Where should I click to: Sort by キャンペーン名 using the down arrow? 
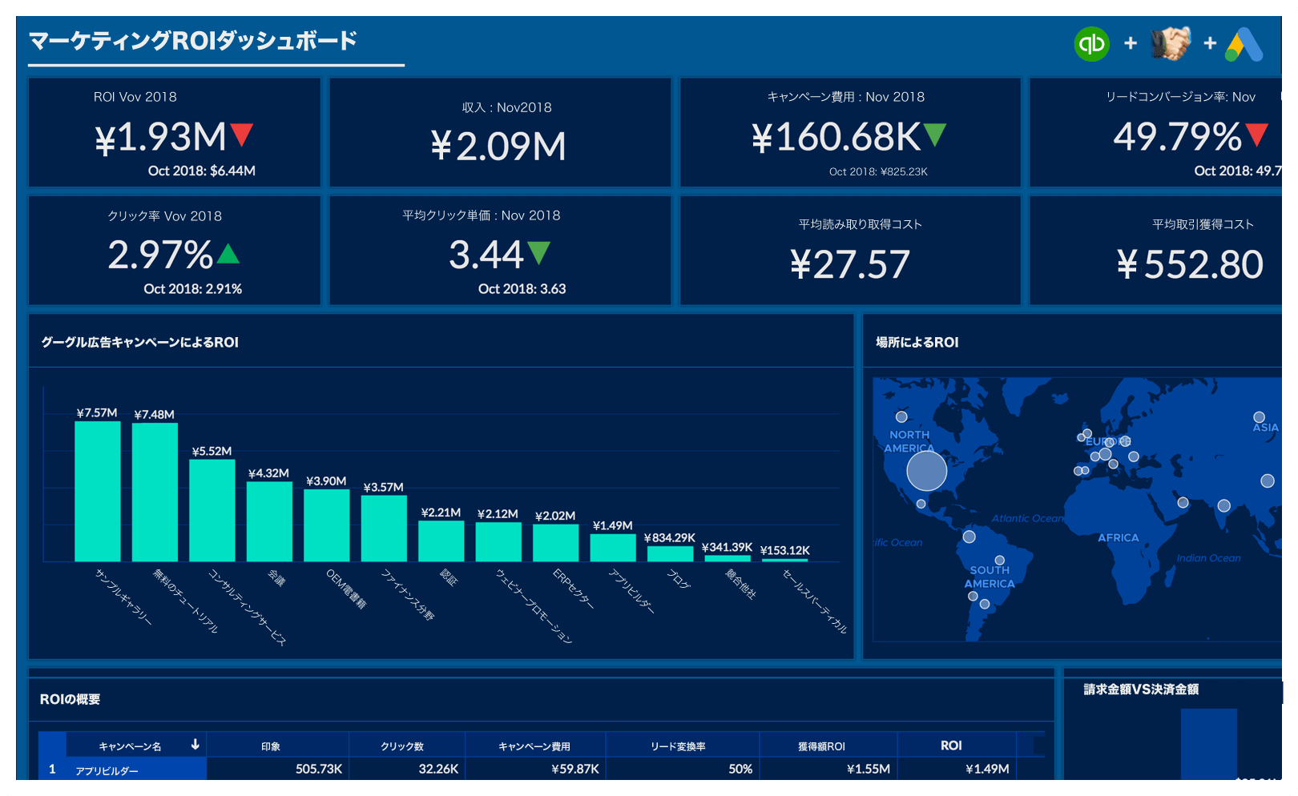click(x=195, y=745)
